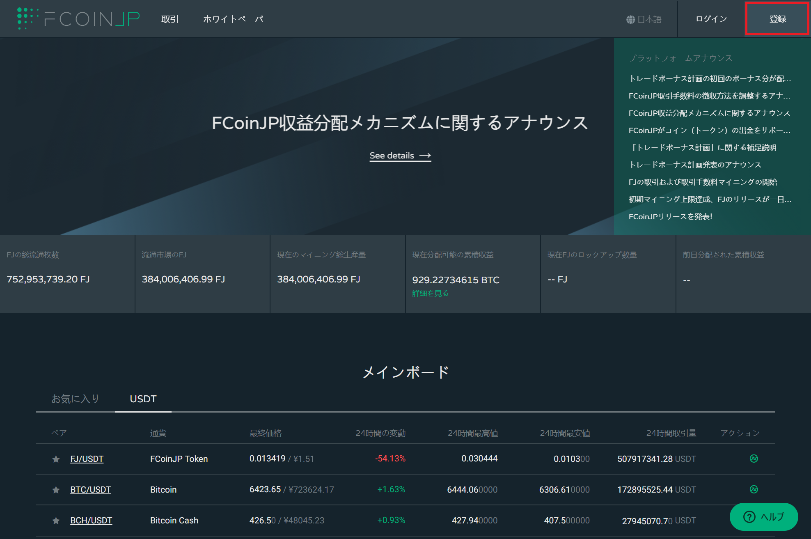Click the Bitcoin Cash currency name
The height and width of the screenshot is (539, 811).
pos(174,521)
